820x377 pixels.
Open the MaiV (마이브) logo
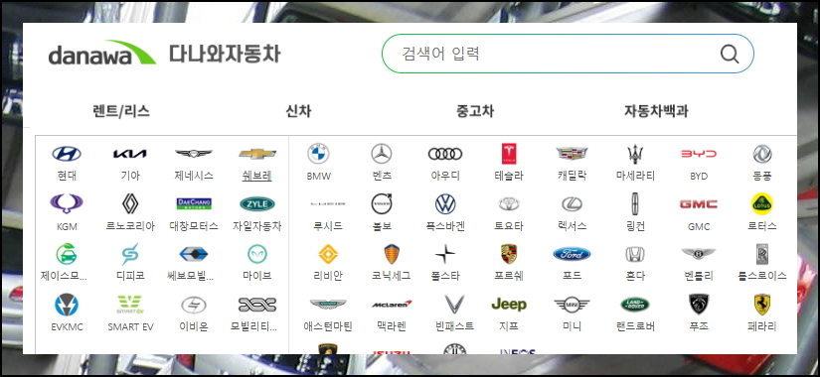257,254
